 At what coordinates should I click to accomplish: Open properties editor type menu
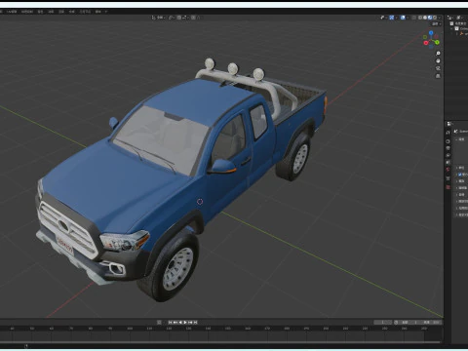click(449, 124)
